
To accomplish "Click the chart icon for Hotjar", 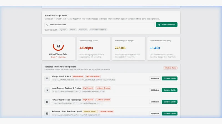I will pyautogui.click(x=47, y=102).
